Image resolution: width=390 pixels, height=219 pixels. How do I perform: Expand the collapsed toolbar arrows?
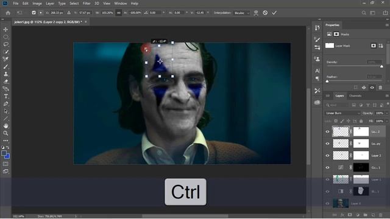[x=2, y=19]
